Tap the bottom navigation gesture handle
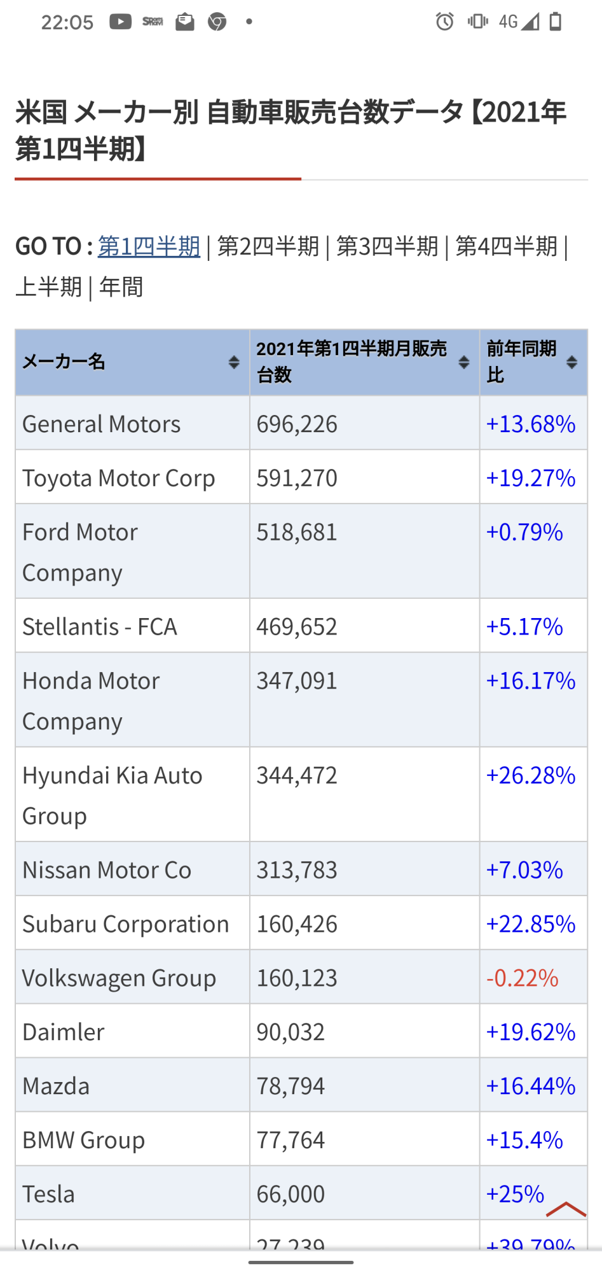Screen dimensions: 602x1273 click(301, 1262)
